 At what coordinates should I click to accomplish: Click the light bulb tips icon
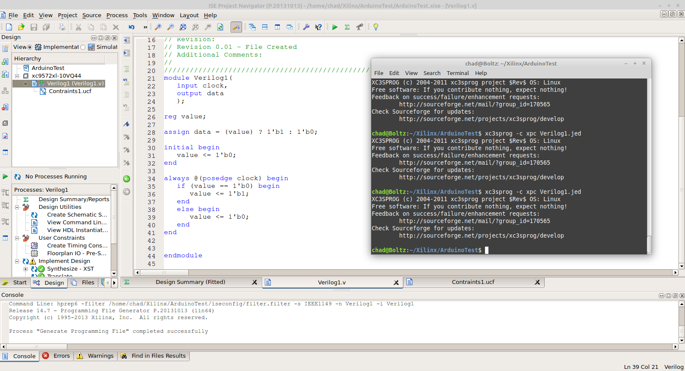pyautogui.click(x=376, y=27)
